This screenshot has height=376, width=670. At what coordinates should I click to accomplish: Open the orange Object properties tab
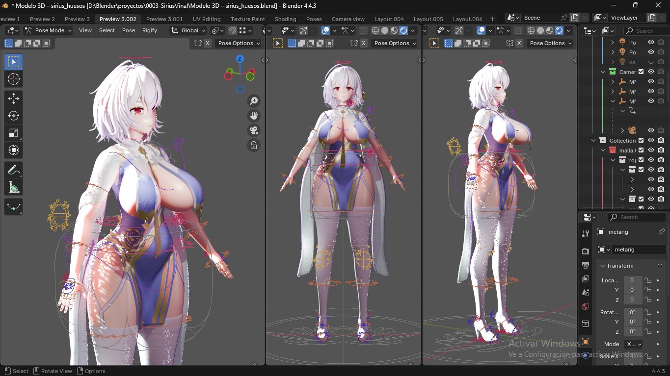click(x=586, y=341)
